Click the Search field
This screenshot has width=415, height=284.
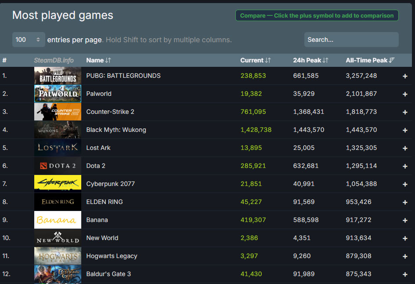(351, 40)
